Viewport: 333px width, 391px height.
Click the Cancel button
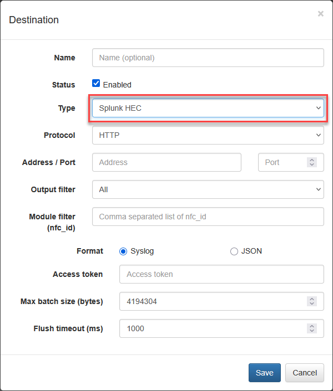tap(305, 373)
